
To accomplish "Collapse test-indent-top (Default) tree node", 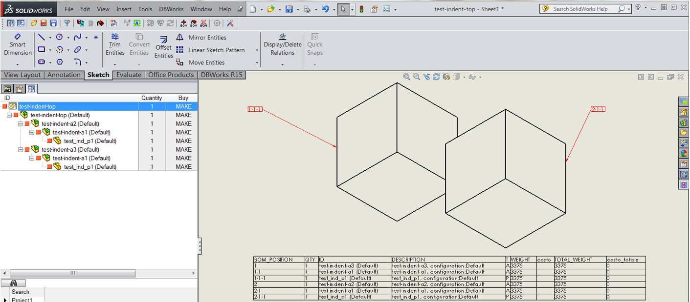I will click(9, 115).
